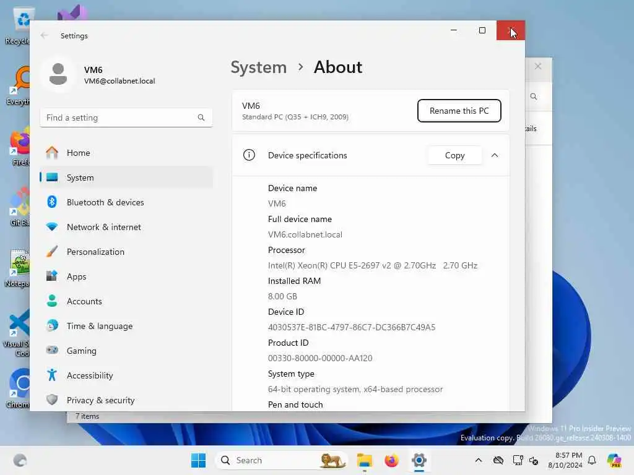Show hidden system tray icons
This screenshot has width=634, height=475.
(x=479, y=460)
